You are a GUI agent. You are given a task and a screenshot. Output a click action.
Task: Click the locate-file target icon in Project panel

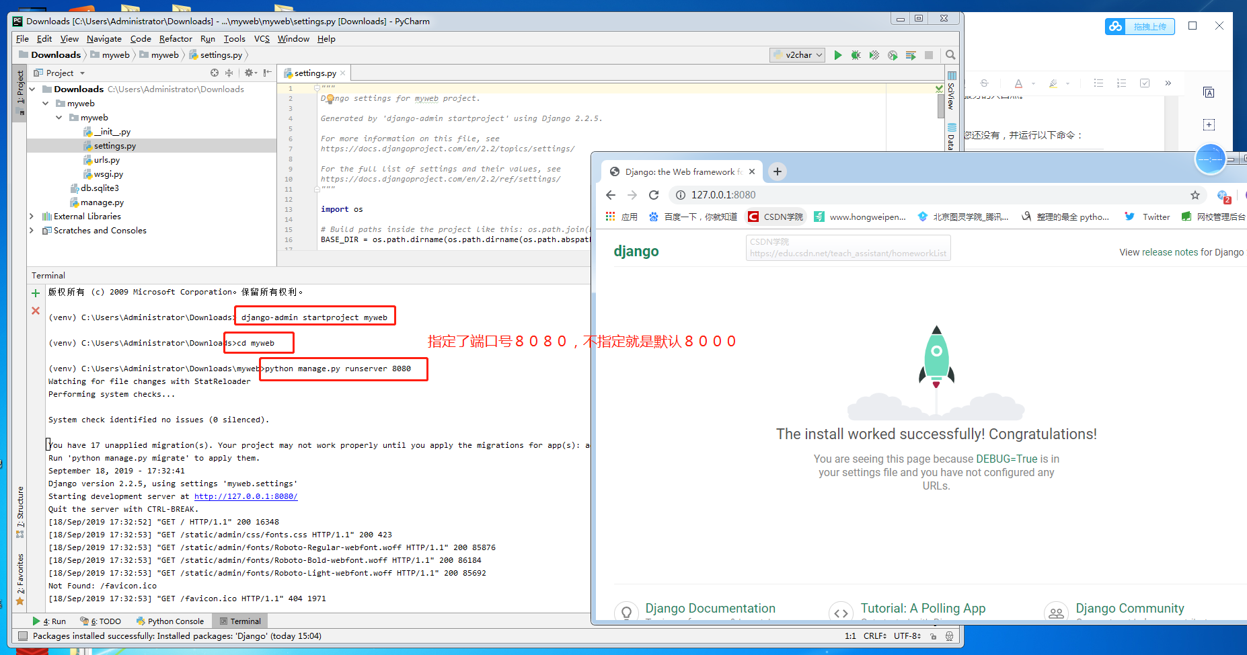[x=215, y=73]
